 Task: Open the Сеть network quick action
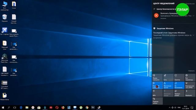[168, 77]
